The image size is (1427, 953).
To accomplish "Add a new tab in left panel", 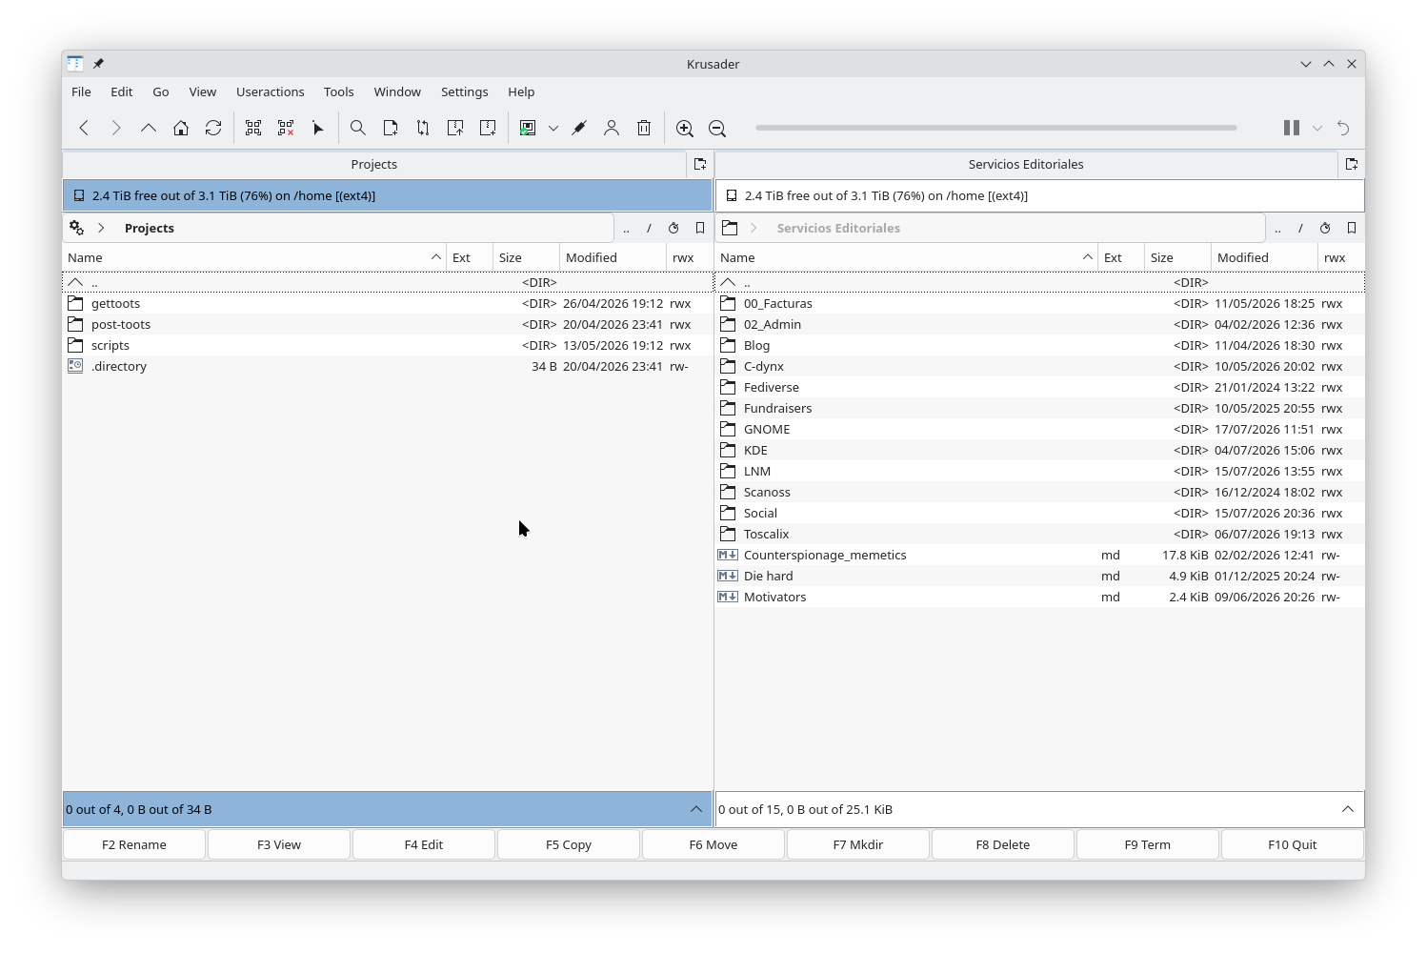I will 700,164.
